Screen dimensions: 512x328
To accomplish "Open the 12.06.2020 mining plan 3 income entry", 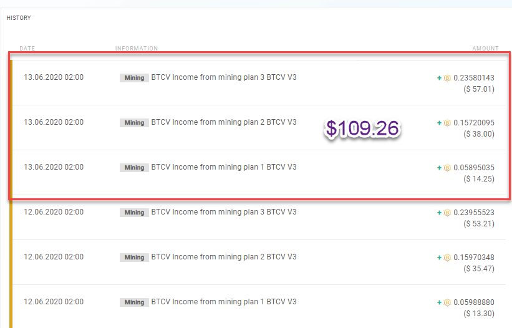I will 259,218.
